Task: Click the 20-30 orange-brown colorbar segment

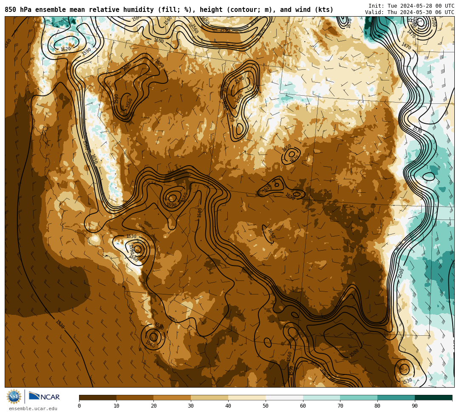Action: coord(173,397)
